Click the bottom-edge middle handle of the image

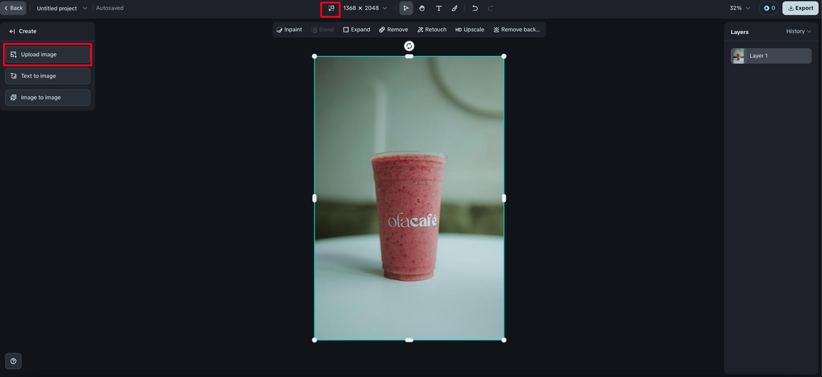tap(409, 340)
